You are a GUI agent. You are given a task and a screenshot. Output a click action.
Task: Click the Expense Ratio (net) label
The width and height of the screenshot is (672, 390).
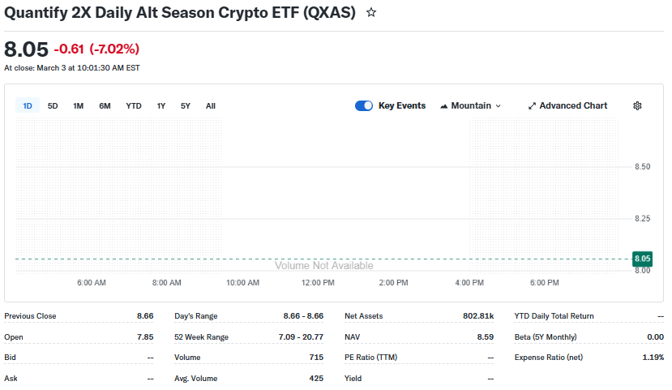coord(548,358)
